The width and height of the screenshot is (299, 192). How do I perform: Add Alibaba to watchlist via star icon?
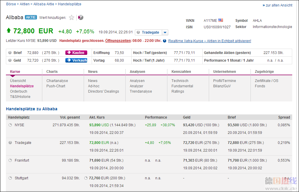click(72, 17)
